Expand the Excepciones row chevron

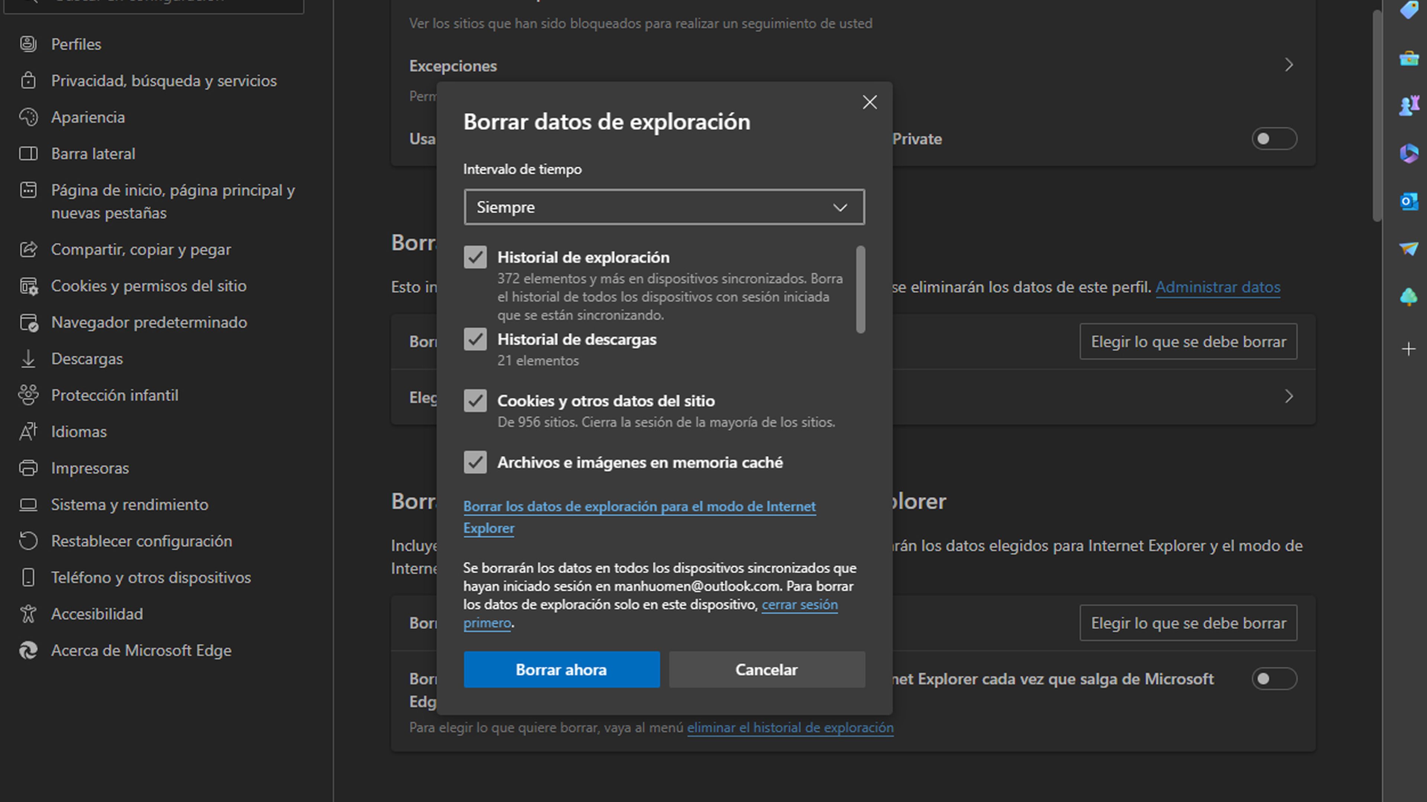click(1288, 65)
